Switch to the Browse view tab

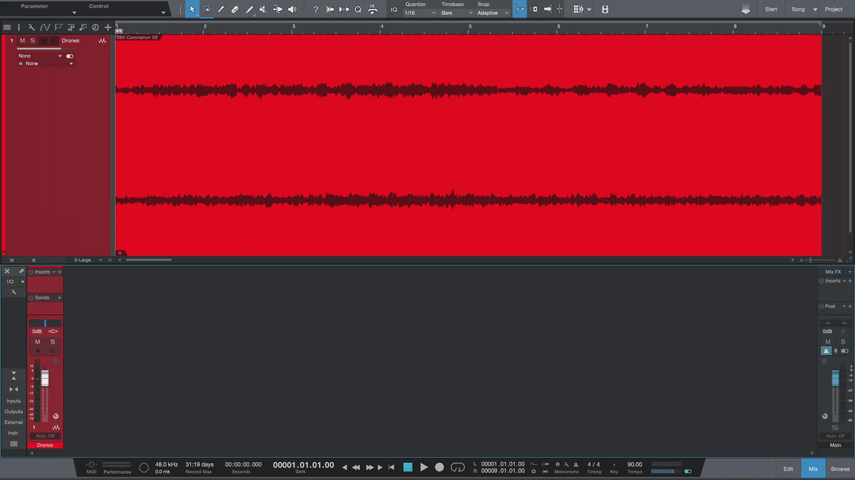click(840, 469)
